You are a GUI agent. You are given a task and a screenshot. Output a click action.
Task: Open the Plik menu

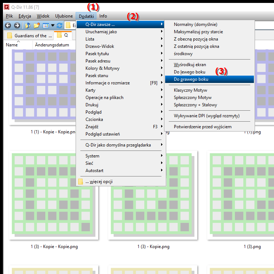(9, 16)
